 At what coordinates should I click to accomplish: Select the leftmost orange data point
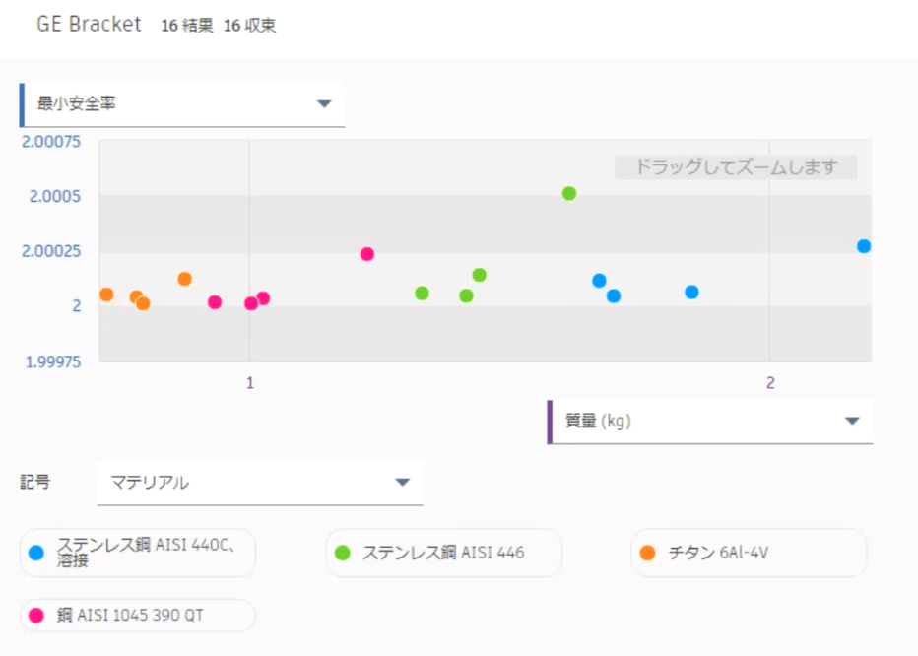(x=106, y=295)
